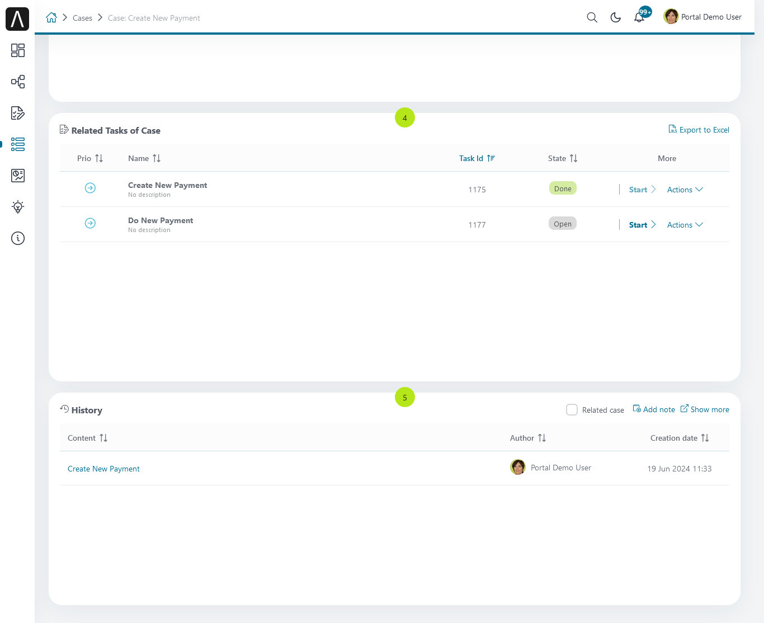Open the Tasks sidebar icon
Image resolution: width=764 pixels, height=623 pixels.
point(18,113)
